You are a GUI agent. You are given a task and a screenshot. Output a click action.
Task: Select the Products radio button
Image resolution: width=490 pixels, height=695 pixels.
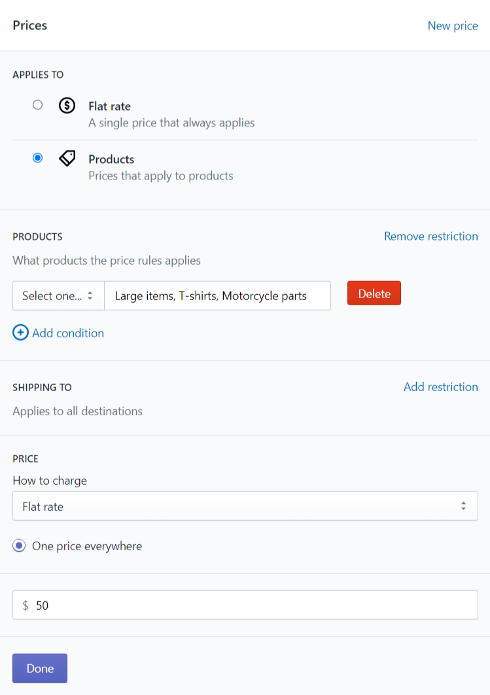[x=38, y=158]
